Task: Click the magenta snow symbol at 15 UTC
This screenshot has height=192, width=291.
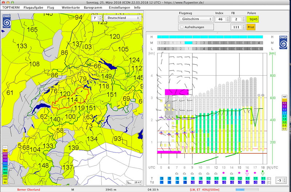Action: click(239, 173)
